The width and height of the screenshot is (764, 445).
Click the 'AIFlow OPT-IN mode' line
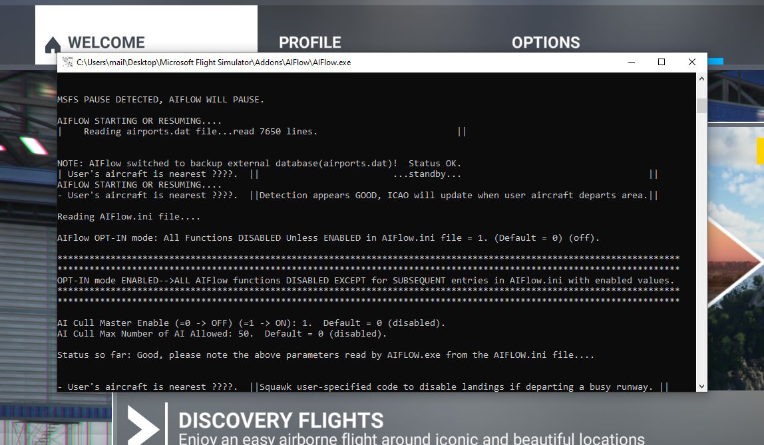(328, 238)
